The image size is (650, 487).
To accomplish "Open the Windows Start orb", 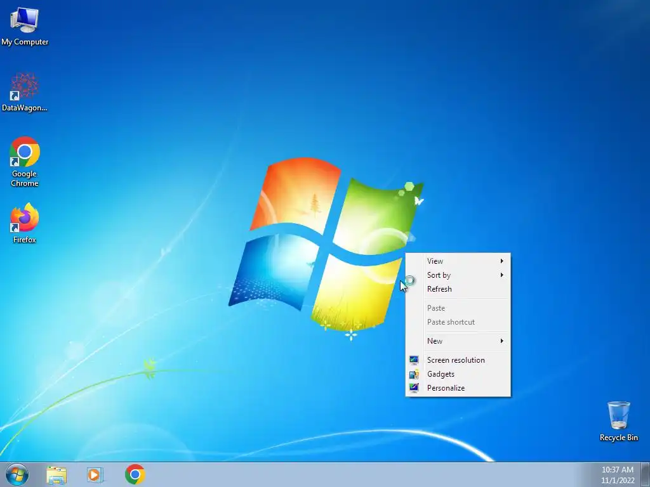I will point(17,474).
